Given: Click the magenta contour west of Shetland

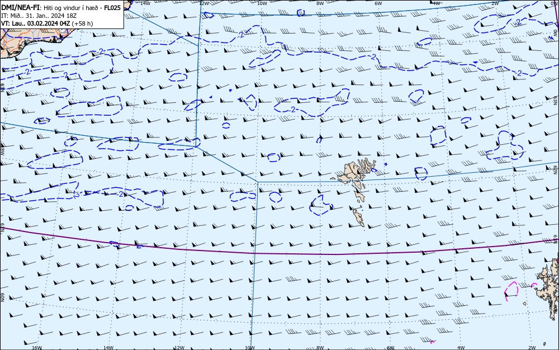Looking at the screenshot, I should (511, 291).
